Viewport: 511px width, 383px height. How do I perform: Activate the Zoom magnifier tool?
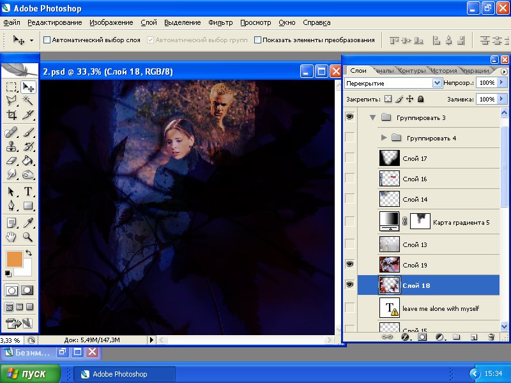click(x=28, y=237)
